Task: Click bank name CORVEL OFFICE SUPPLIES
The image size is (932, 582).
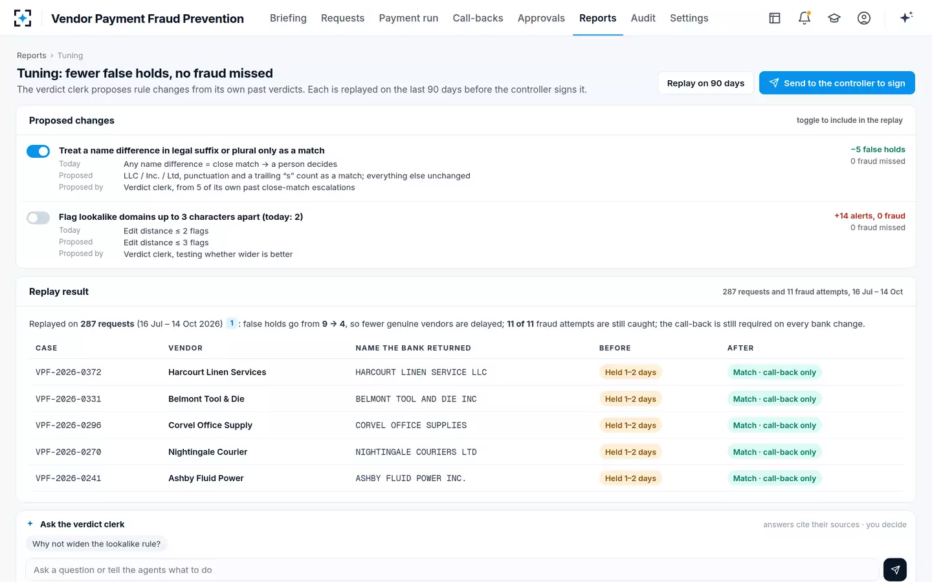Action: pos(411,426)
